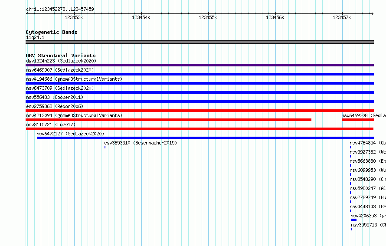Click the 123456k ruler label
This screenshot has height=246, width=386.
(x=275, y=17)
